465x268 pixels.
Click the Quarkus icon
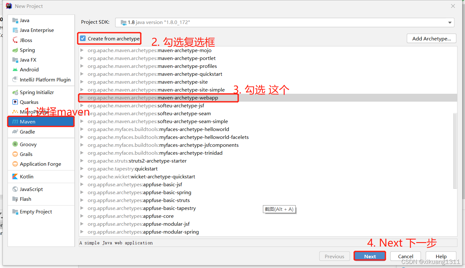pos(15,102)
